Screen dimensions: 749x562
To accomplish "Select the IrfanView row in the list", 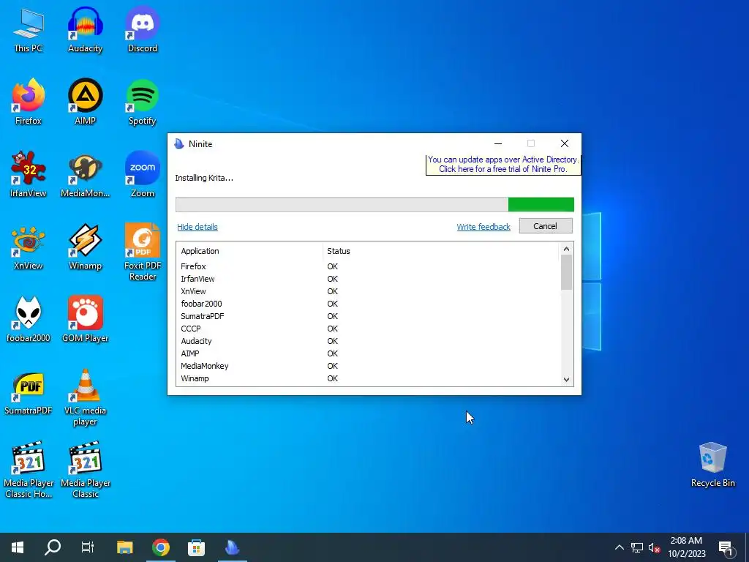I will (x=368, y=279).
